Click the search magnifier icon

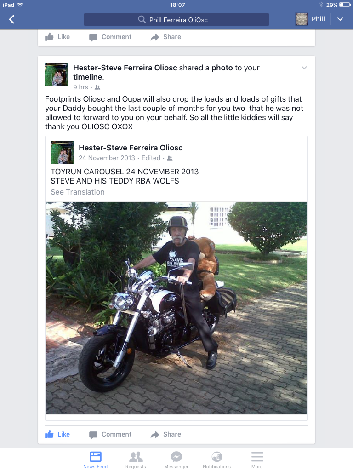(x=142, y=19)
